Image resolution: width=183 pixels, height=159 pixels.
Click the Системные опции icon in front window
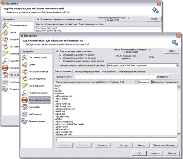point(24,57)
